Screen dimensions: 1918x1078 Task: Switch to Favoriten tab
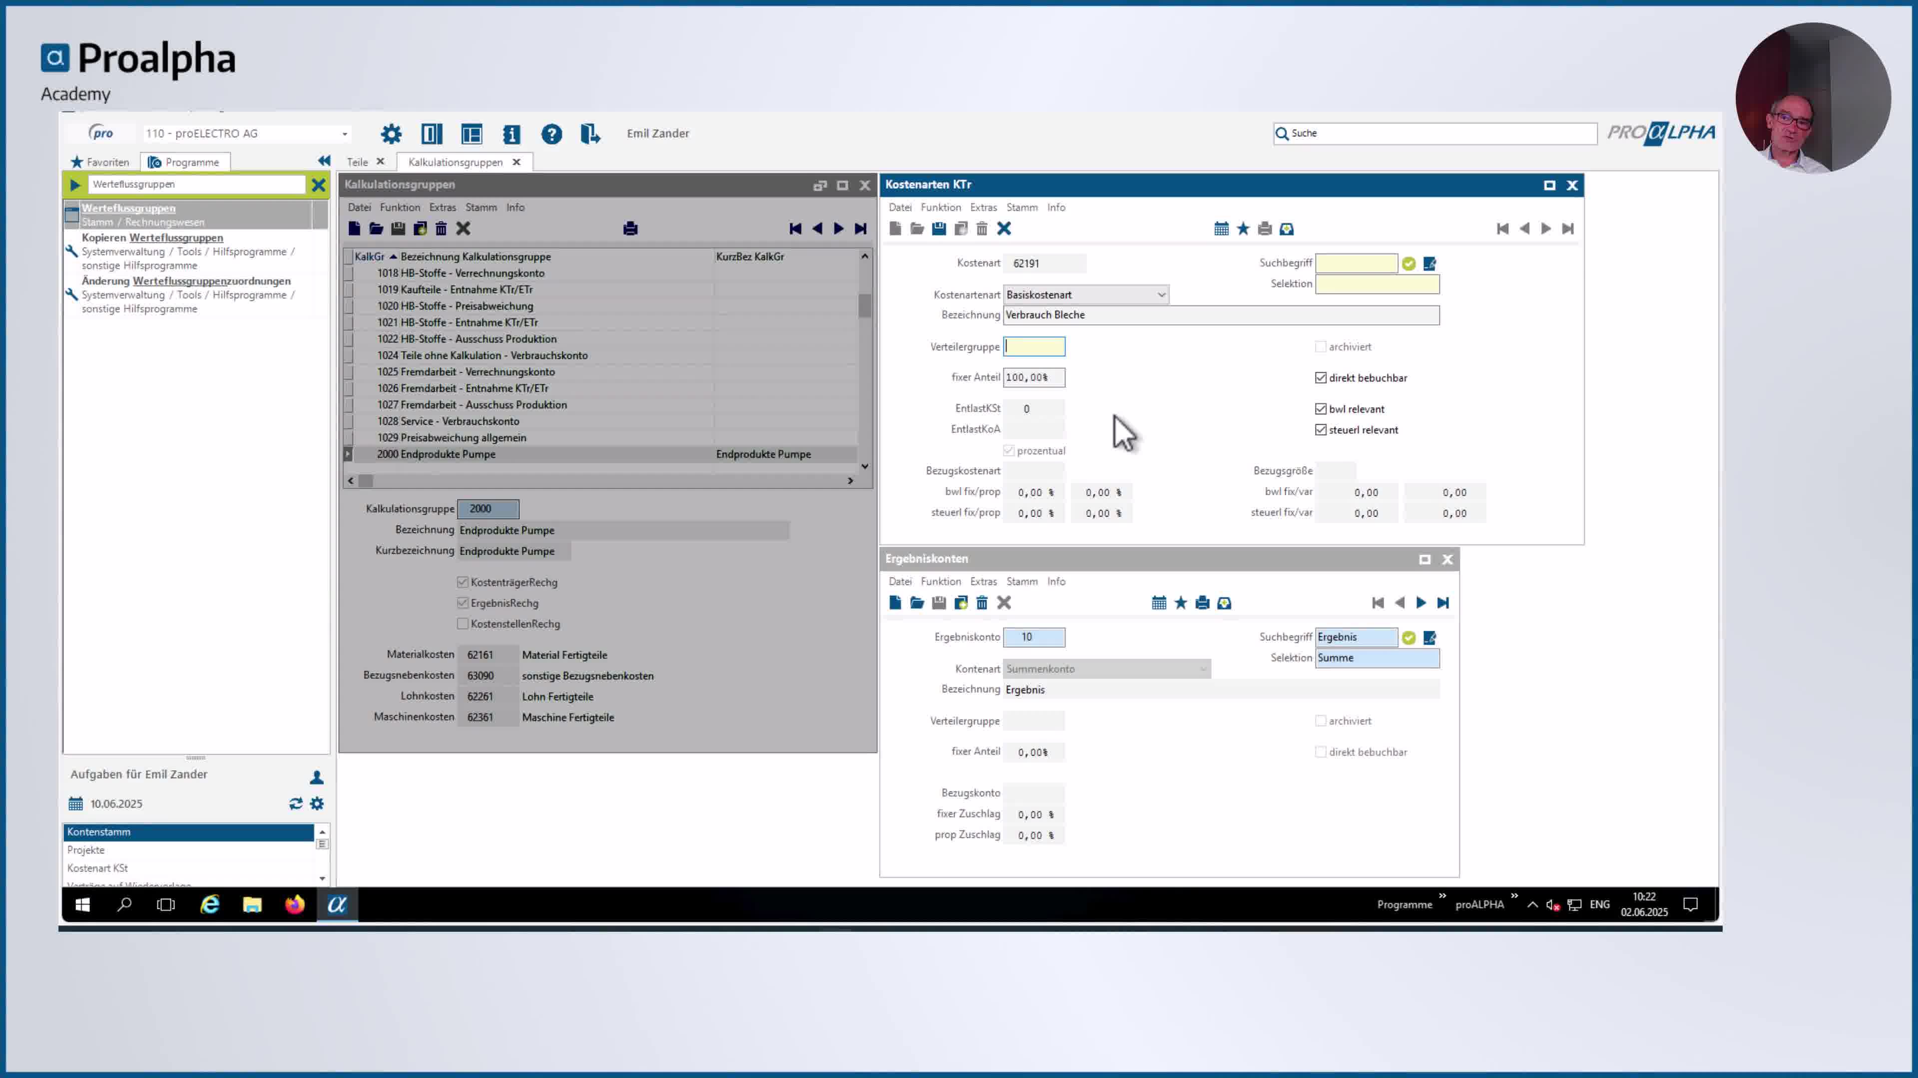[x=100, y=162]
